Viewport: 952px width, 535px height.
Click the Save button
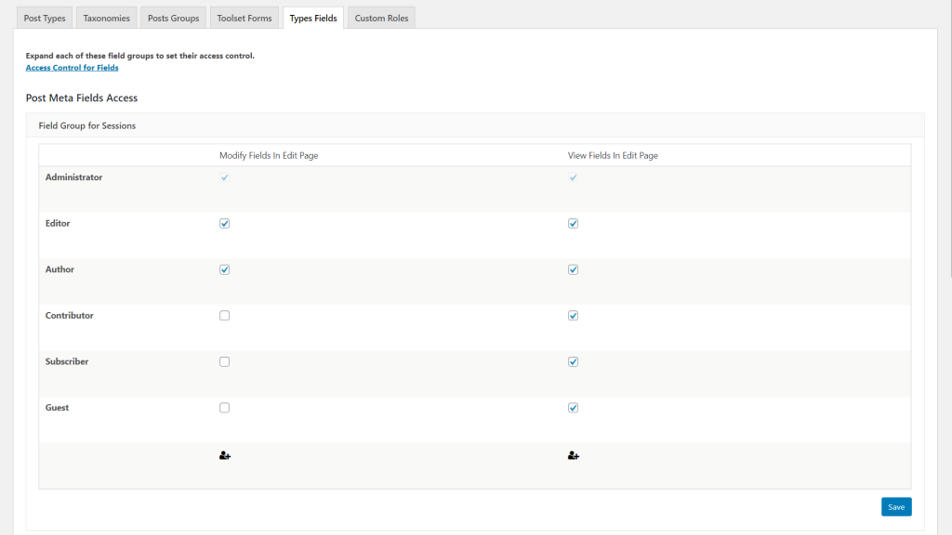(x=895, y=506)
